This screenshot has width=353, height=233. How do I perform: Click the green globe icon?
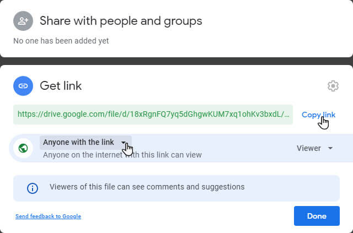coord(23,148)
